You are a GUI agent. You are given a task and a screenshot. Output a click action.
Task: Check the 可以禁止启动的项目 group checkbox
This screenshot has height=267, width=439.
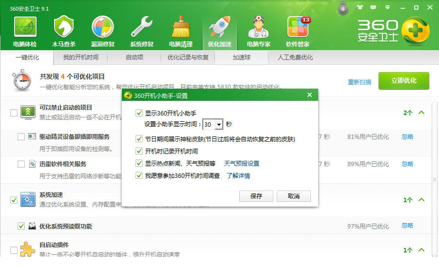pos(14,113)
